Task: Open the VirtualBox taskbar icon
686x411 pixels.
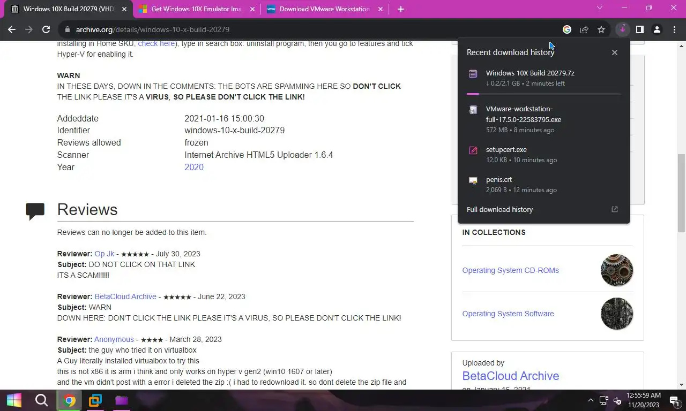Action: [95, 400]
